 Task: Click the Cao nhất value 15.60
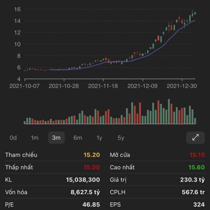(197, 167)
